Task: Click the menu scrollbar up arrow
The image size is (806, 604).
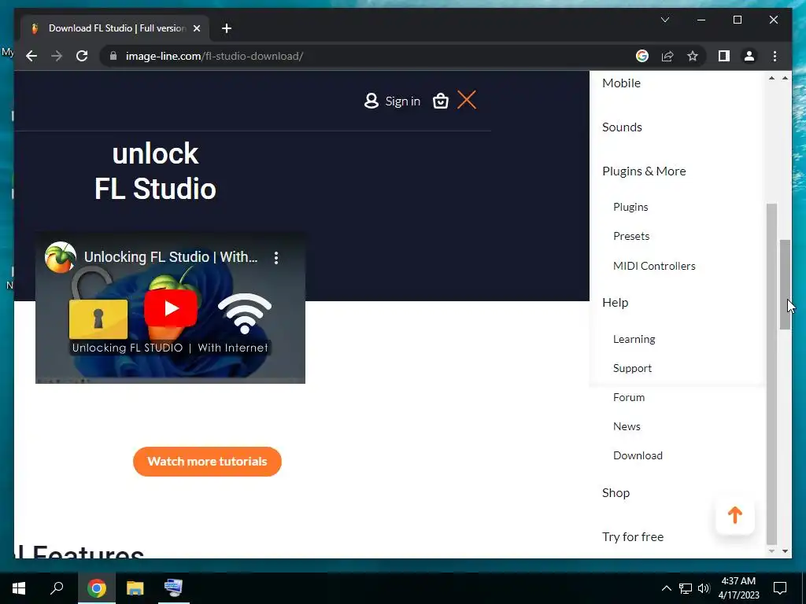Action: [x=771, y=78]
